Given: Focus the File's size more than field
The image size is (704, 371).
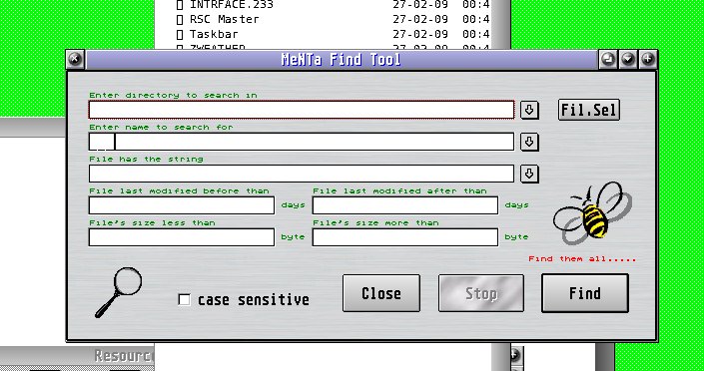Looking at the screenshot, I should (x=405, y=237).
